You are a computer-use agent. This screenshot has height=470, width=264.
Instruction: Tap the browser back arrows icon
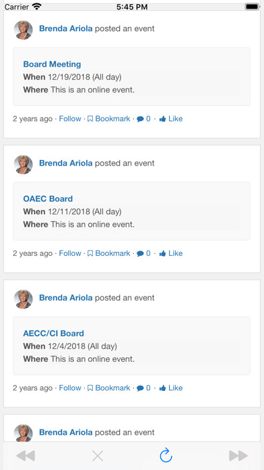point(26,456)
